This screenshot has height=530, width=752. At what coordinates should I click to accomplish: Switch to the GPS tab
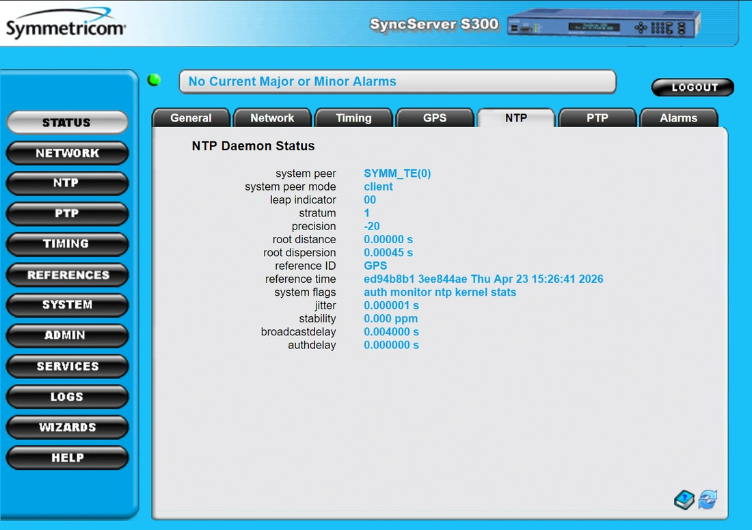tap(435, 118)
